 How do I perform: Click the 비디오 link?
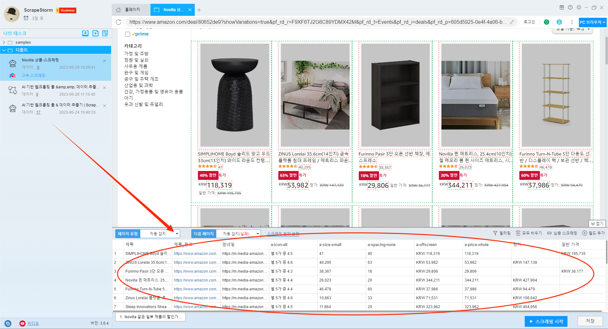coord(33,323)
